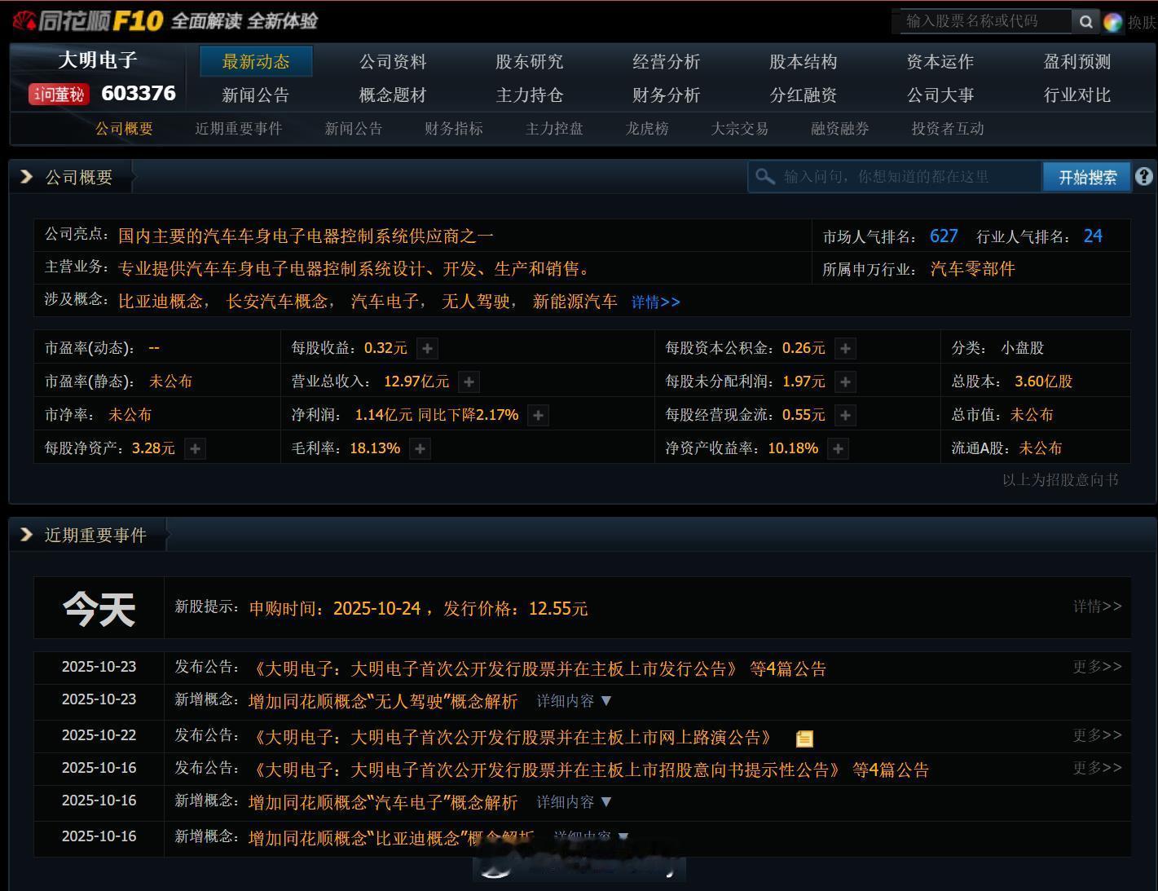Switch to the 股东研究 tab
1158x891 pixels.
click(530, 61)
